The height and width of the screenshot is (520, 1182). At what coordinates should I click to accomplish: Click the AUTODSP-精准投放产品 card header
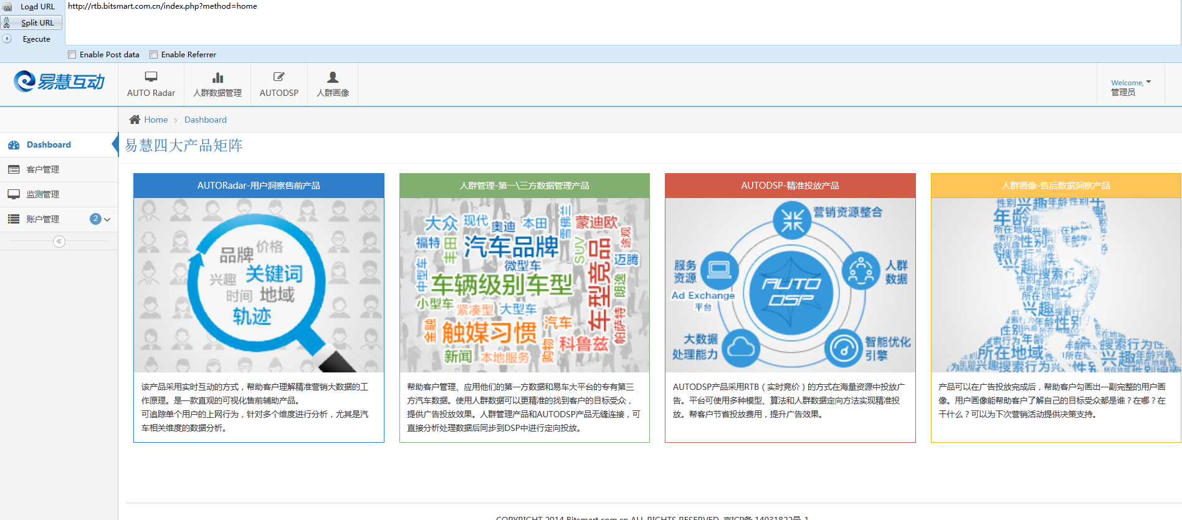(x=790, y=186)
